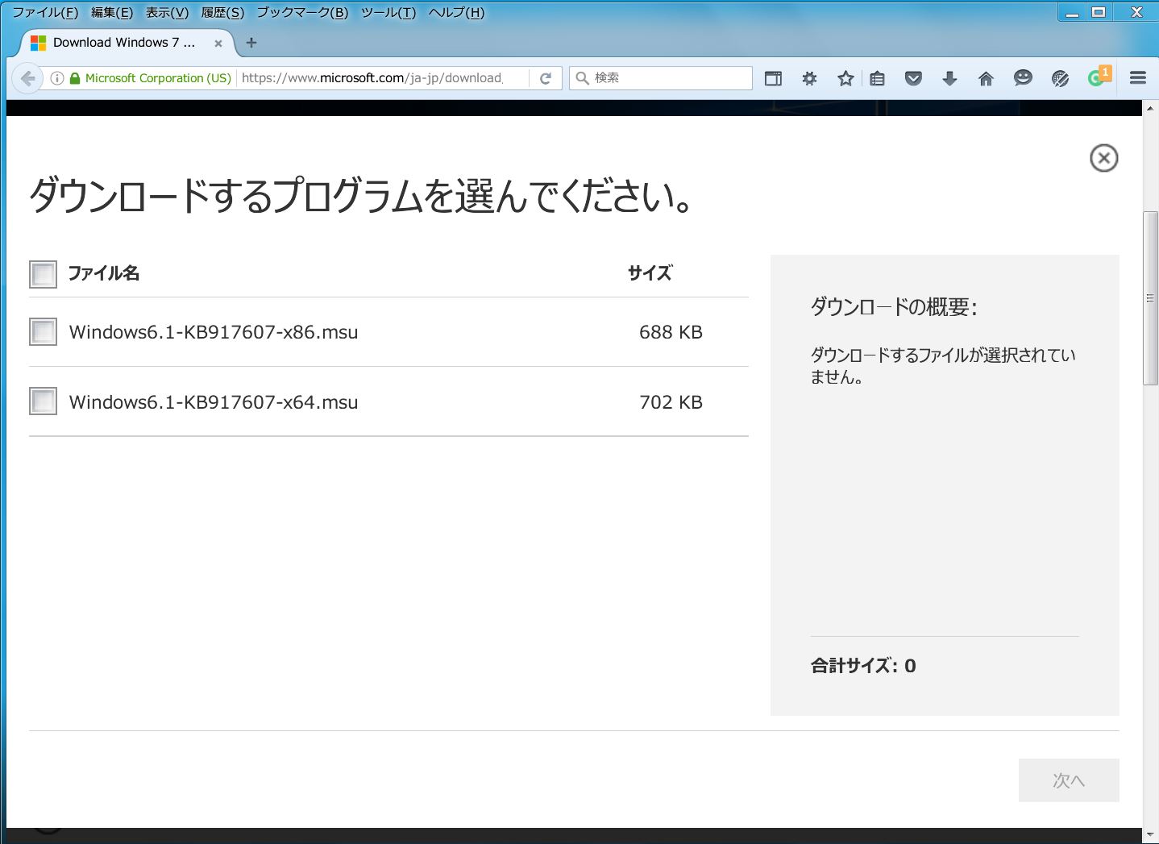Open the ヘルプ(H) menu
Image resolution: width=1159 pixels, height=844 pixels.
(x=456, y=12)
